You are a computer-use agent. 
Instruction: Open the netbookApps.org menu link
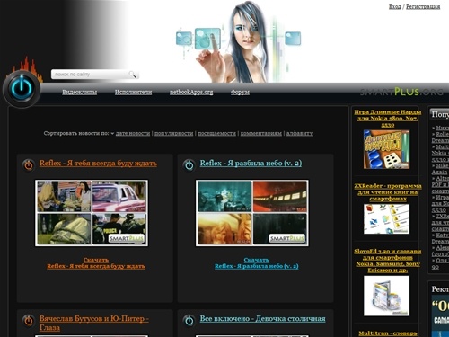point(191,92)
